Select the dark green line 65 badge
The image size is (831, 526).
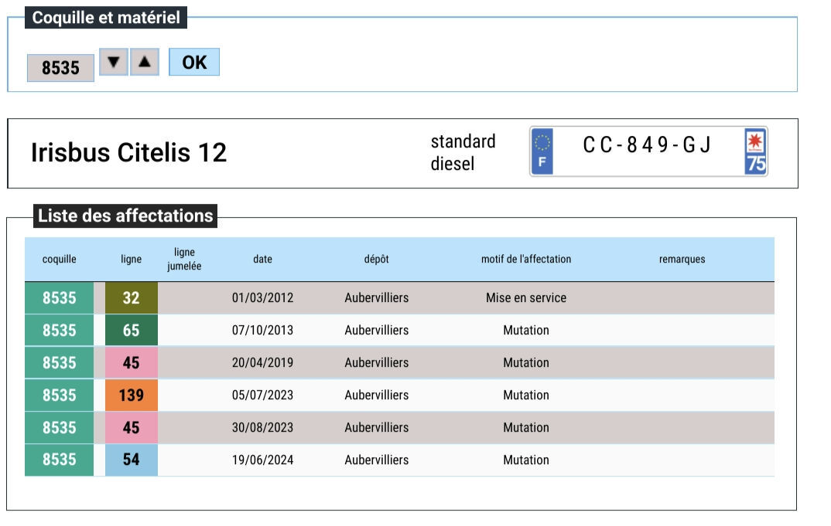tap(132, 331)
